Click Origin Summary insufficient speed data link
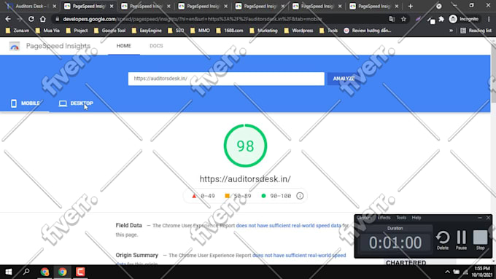 coord(299,255)
